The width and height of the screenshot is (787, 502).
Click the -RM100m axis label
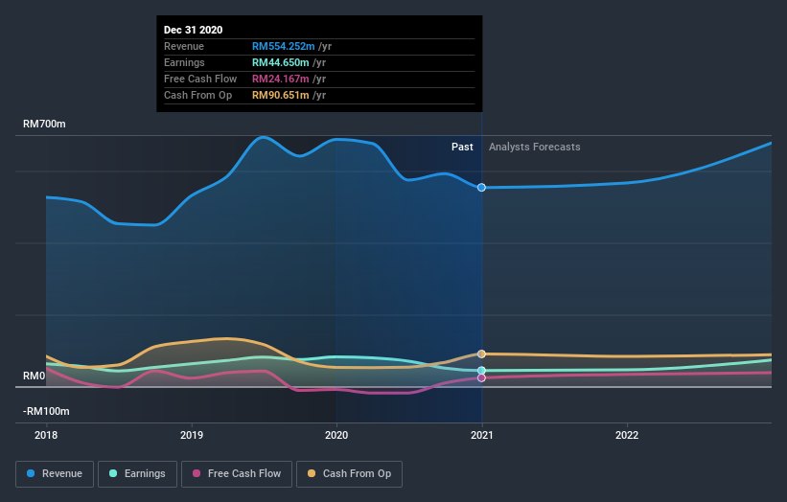click(x=46, y=411)
